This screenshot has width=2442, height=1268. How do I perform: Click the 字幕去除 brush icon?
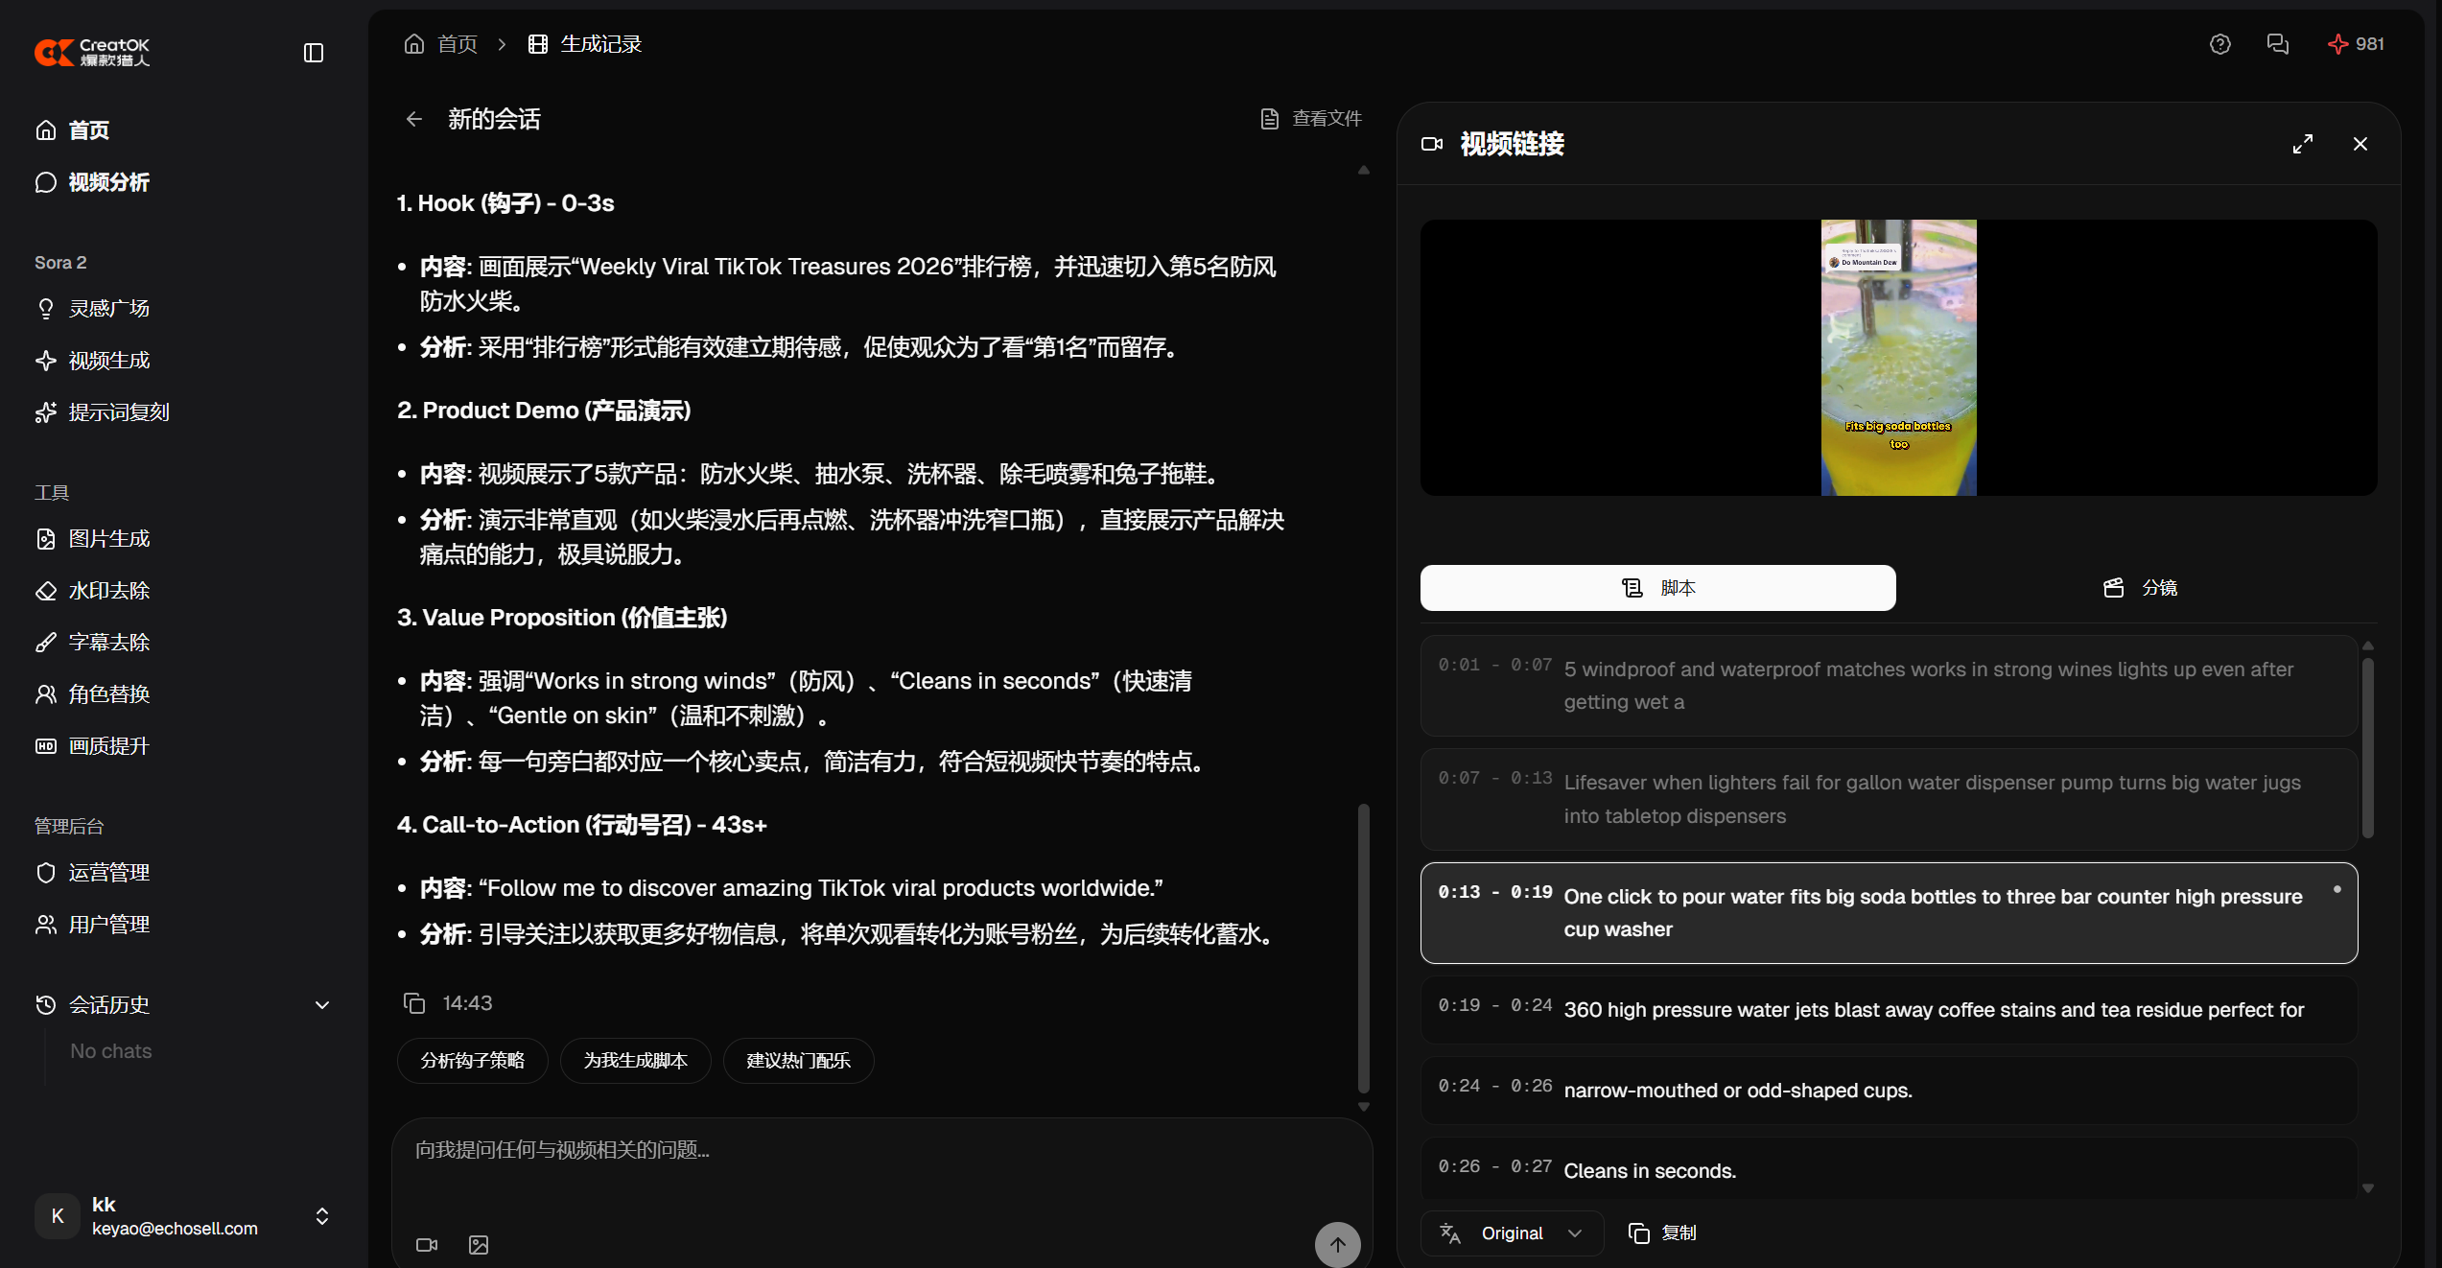tap(46, 643)
